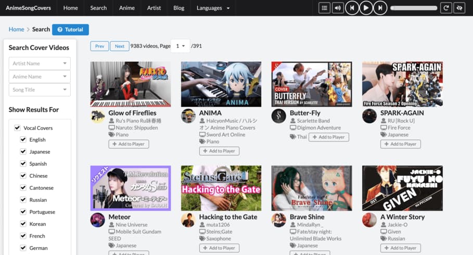This screenshot has height=255, width=473.
Task: Uncheck the Chinese checkbox
Action: coord(23,175)
